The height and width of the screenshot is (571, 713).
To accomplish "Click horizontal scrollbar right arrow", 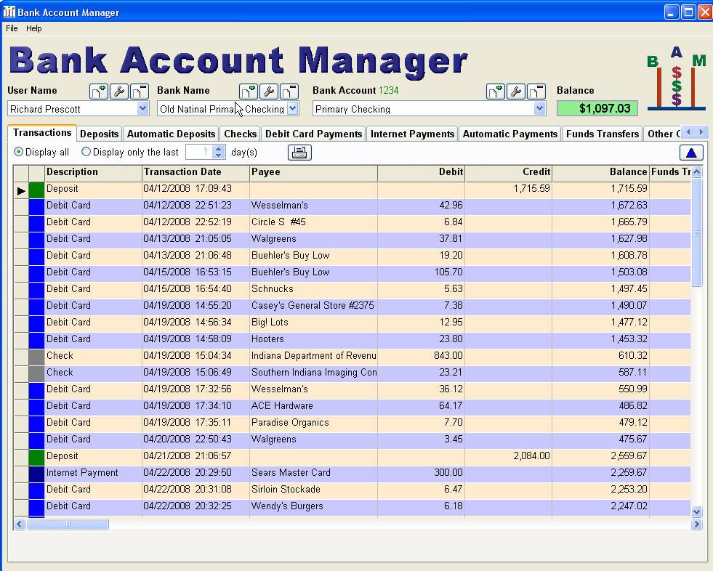I will [696, 525].
